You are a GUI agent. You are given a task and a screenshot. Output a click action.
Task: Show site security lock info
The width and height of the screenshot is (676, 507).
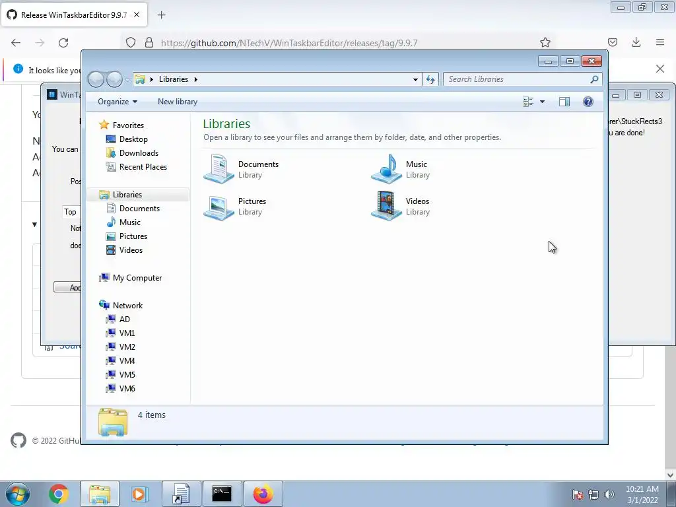click(149, 43)
